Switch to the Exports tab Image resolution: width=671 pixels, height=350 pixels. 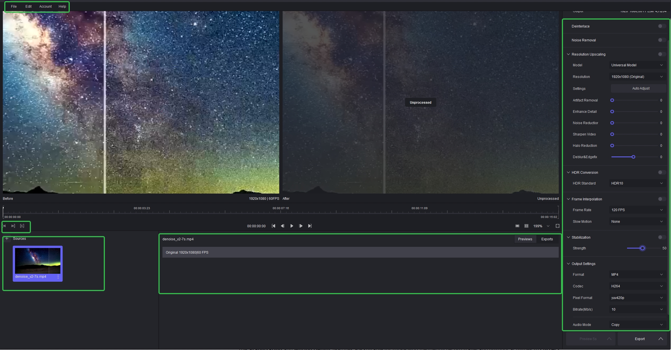[x=547, y=239]
